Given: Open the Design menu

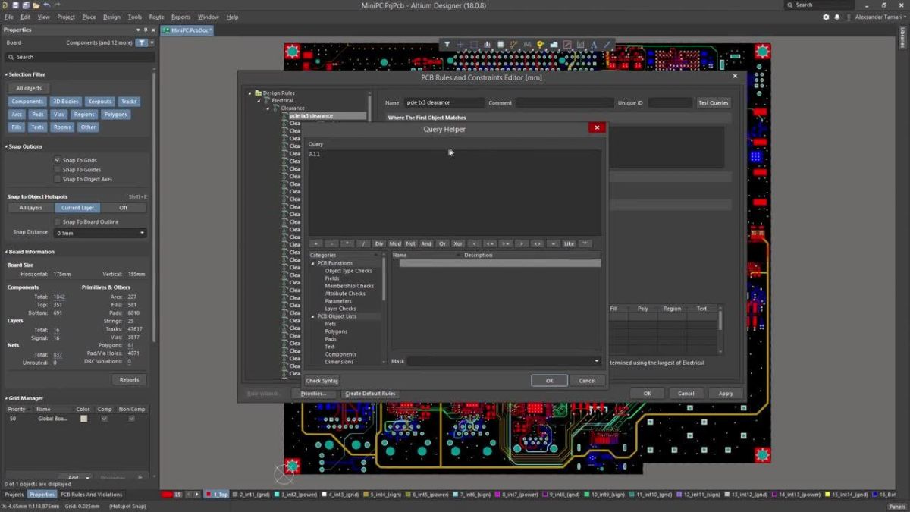Looking at the screenshot, I should pos(111,16).
